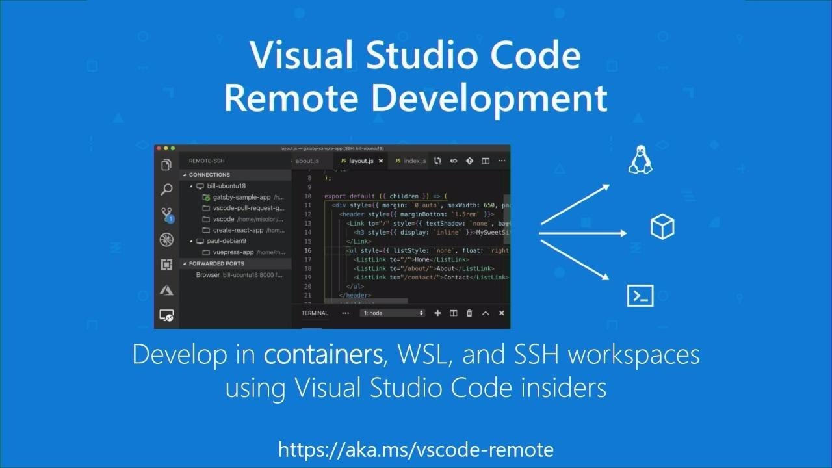
Task: Collapse the bill-ubuntu18 host arrow
Action: click(191, 186)
